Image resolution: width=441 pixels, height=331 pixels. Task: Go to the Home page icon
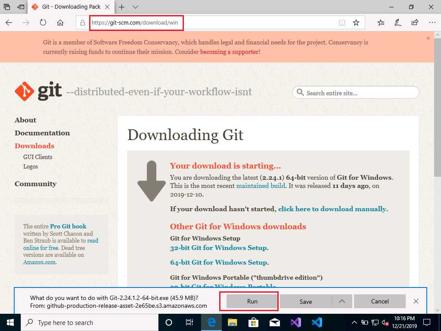[x=60, y=22]
